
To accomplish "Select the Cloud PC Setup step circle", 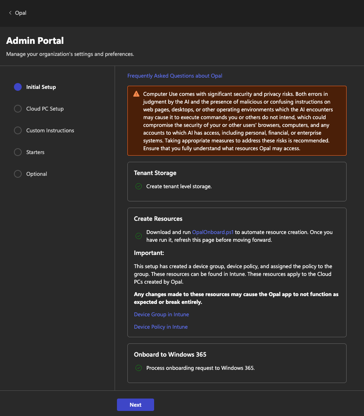I will 18,109.
